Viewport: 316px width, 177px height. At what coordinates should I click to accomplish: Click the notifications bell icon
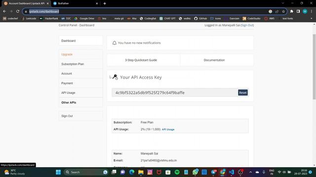pyautogui.click(x=114, y=43)
